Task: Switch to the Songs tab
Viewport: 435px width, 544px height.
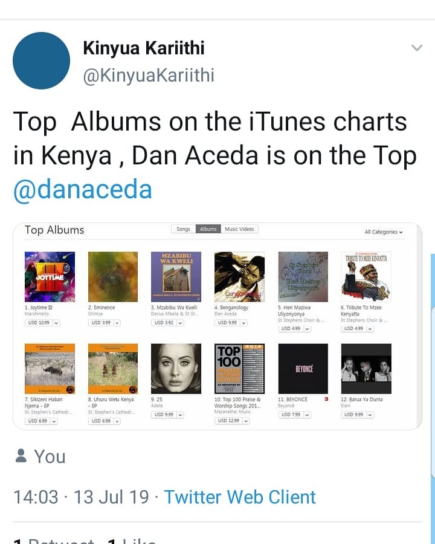Action: pos(183,229)
